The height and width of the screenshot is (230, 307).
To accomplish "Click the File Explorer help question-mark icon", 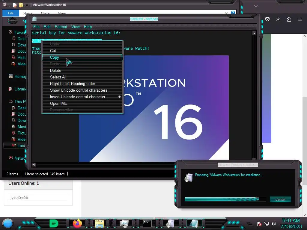I will [233, 13].
